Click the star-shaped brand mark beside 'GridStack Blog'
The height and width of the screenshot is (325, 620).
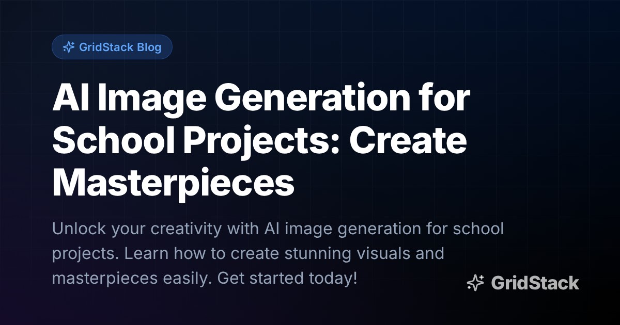click(69, 47)
